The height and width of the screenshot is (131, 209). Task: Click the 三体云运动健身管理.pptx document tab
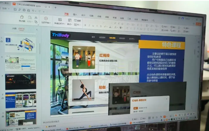[28, 5]
